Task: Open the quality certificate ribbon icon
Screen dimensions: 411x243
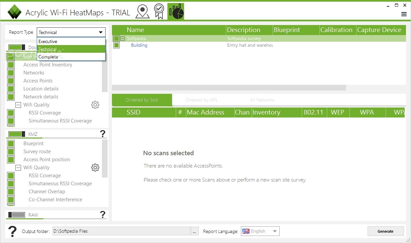Action: [159, 11]
